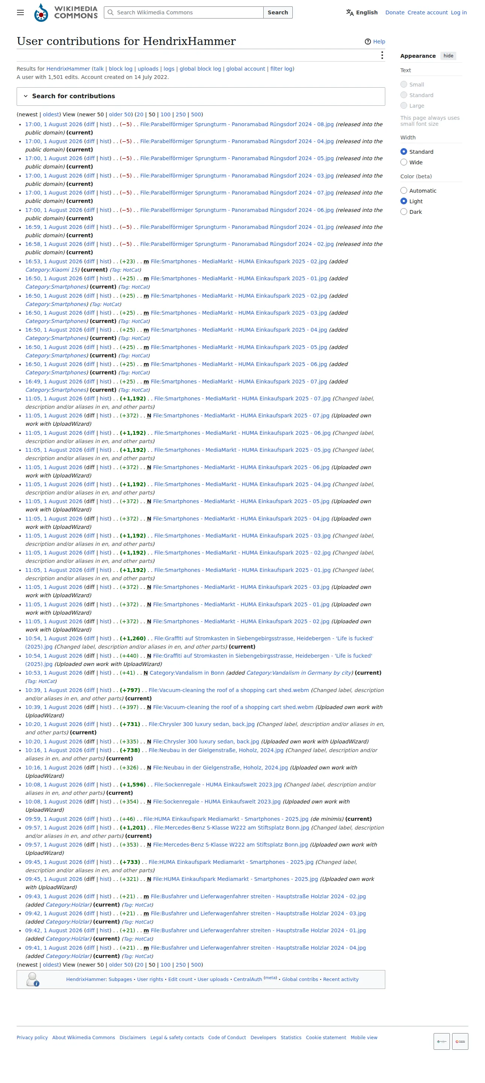Viewport: 485px width, 1083px height.
Task: Open Chrysler 300 file link in +335 row
Action: coord(206,742)
